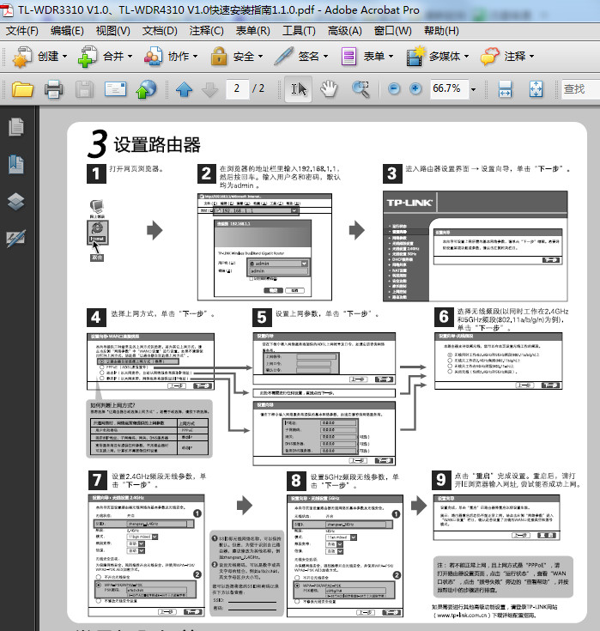Open the 表单(R) menu
600x631 pixels.
pos(252,31)
